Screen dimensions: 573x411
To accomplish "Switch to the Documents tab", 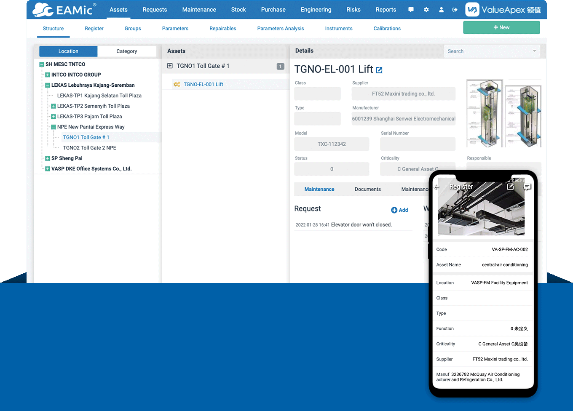I will 367,189.
